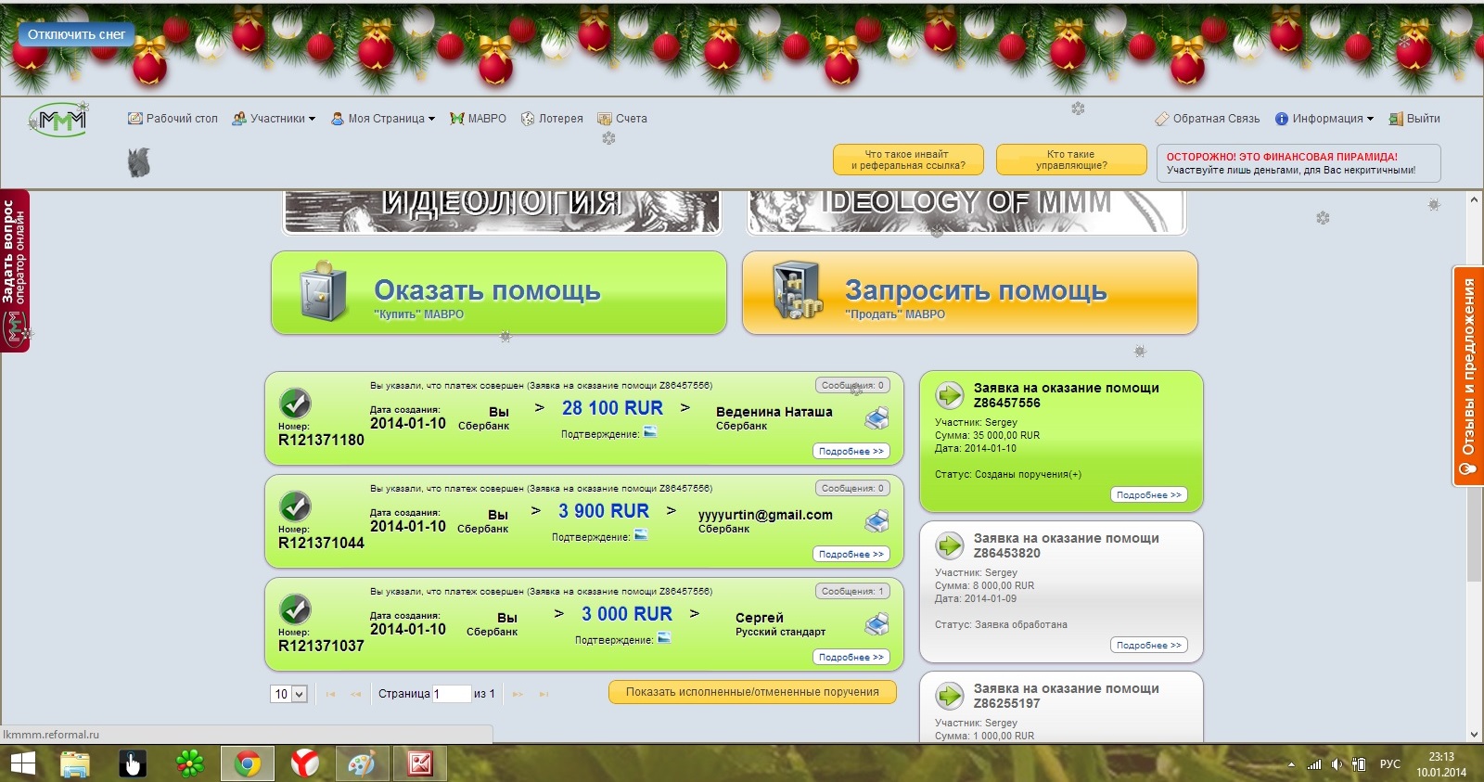Click volume icon in system tray
Screen dimensions: 1484x782
point(1337,764)
